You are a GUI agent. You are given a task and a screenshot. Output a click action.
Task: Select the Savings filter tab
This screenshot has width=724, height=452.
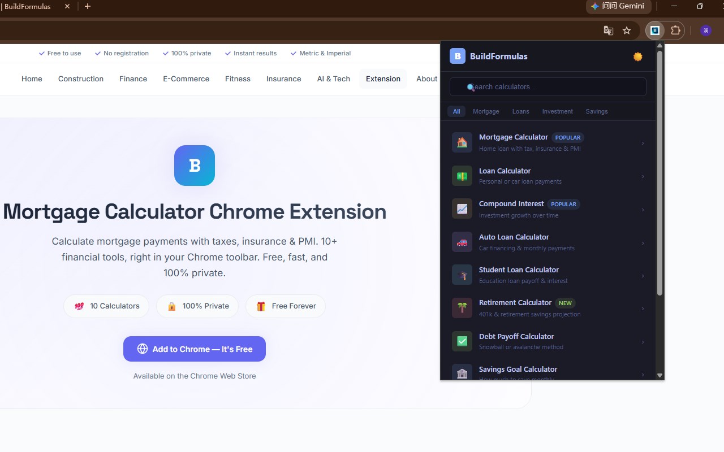point(597,111)
